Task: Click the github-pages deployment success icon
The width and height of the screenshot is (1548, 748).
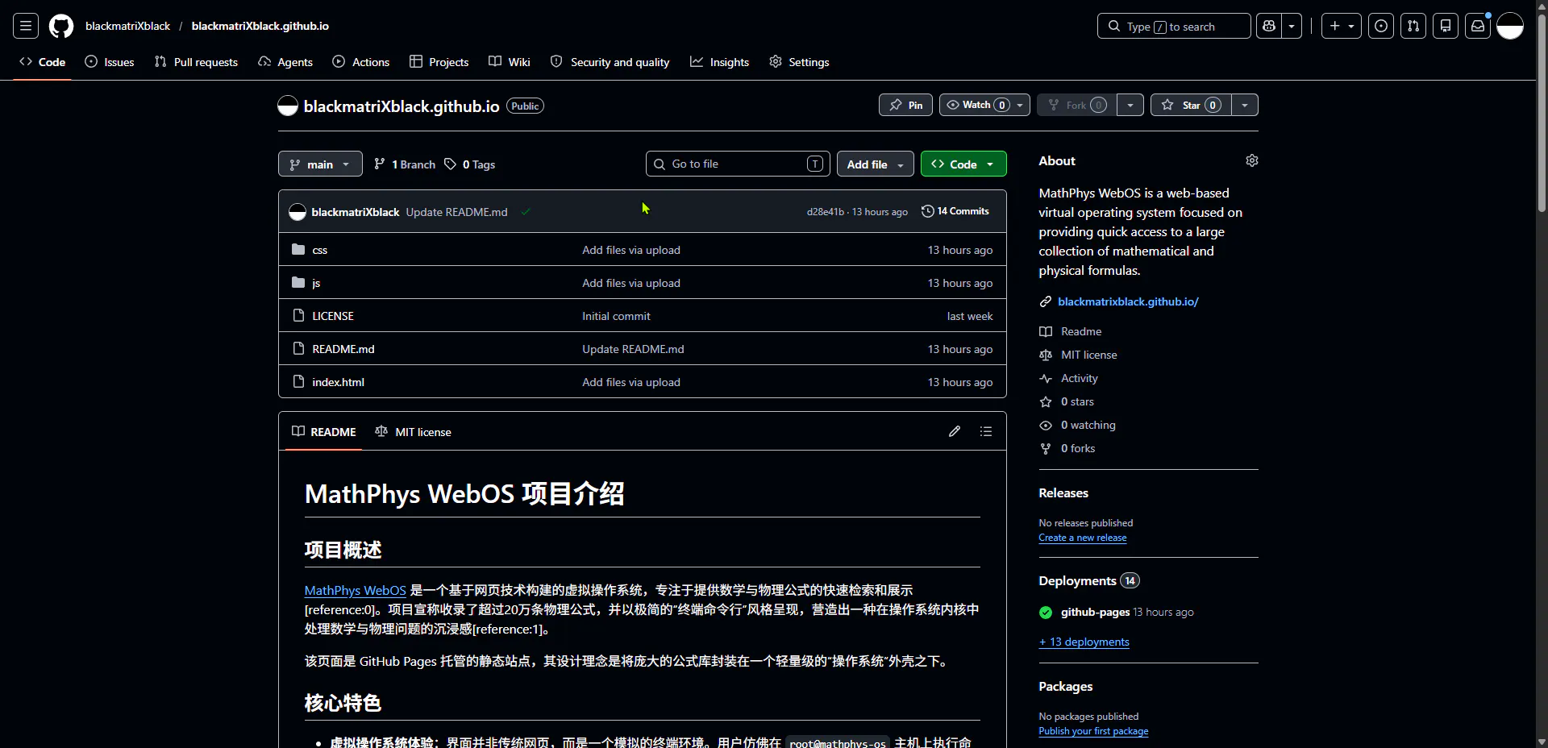Action: (1046, 613)
